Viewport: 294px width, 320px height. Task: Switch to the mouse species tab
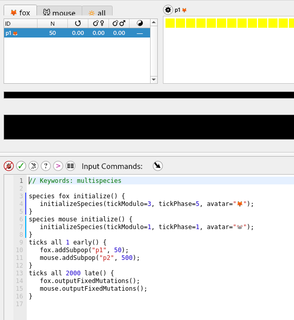tap(59, 11)
